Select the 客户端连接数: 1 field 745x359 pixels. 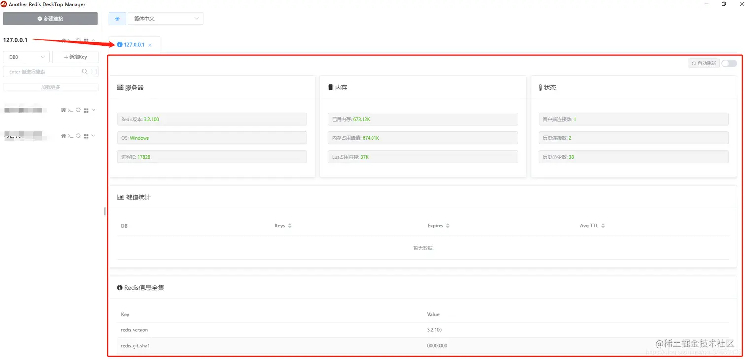tap(634, 119)
